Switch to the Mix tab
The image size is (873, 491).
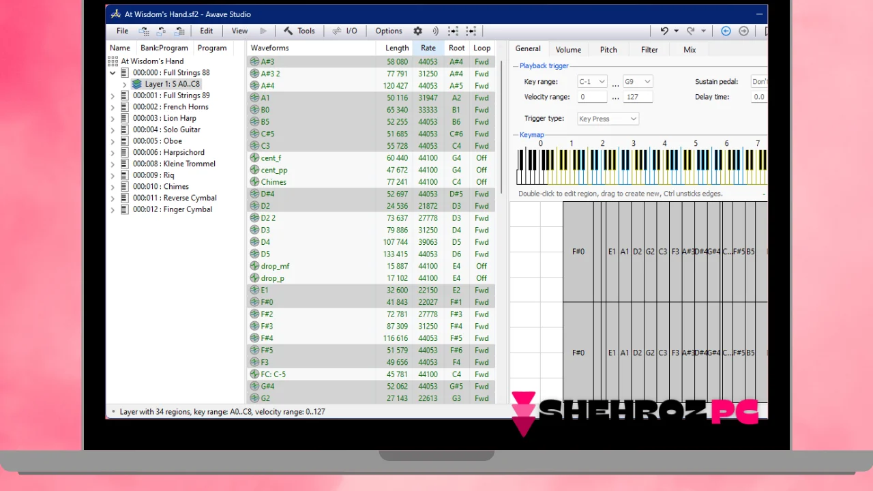[x=690, y=50]
